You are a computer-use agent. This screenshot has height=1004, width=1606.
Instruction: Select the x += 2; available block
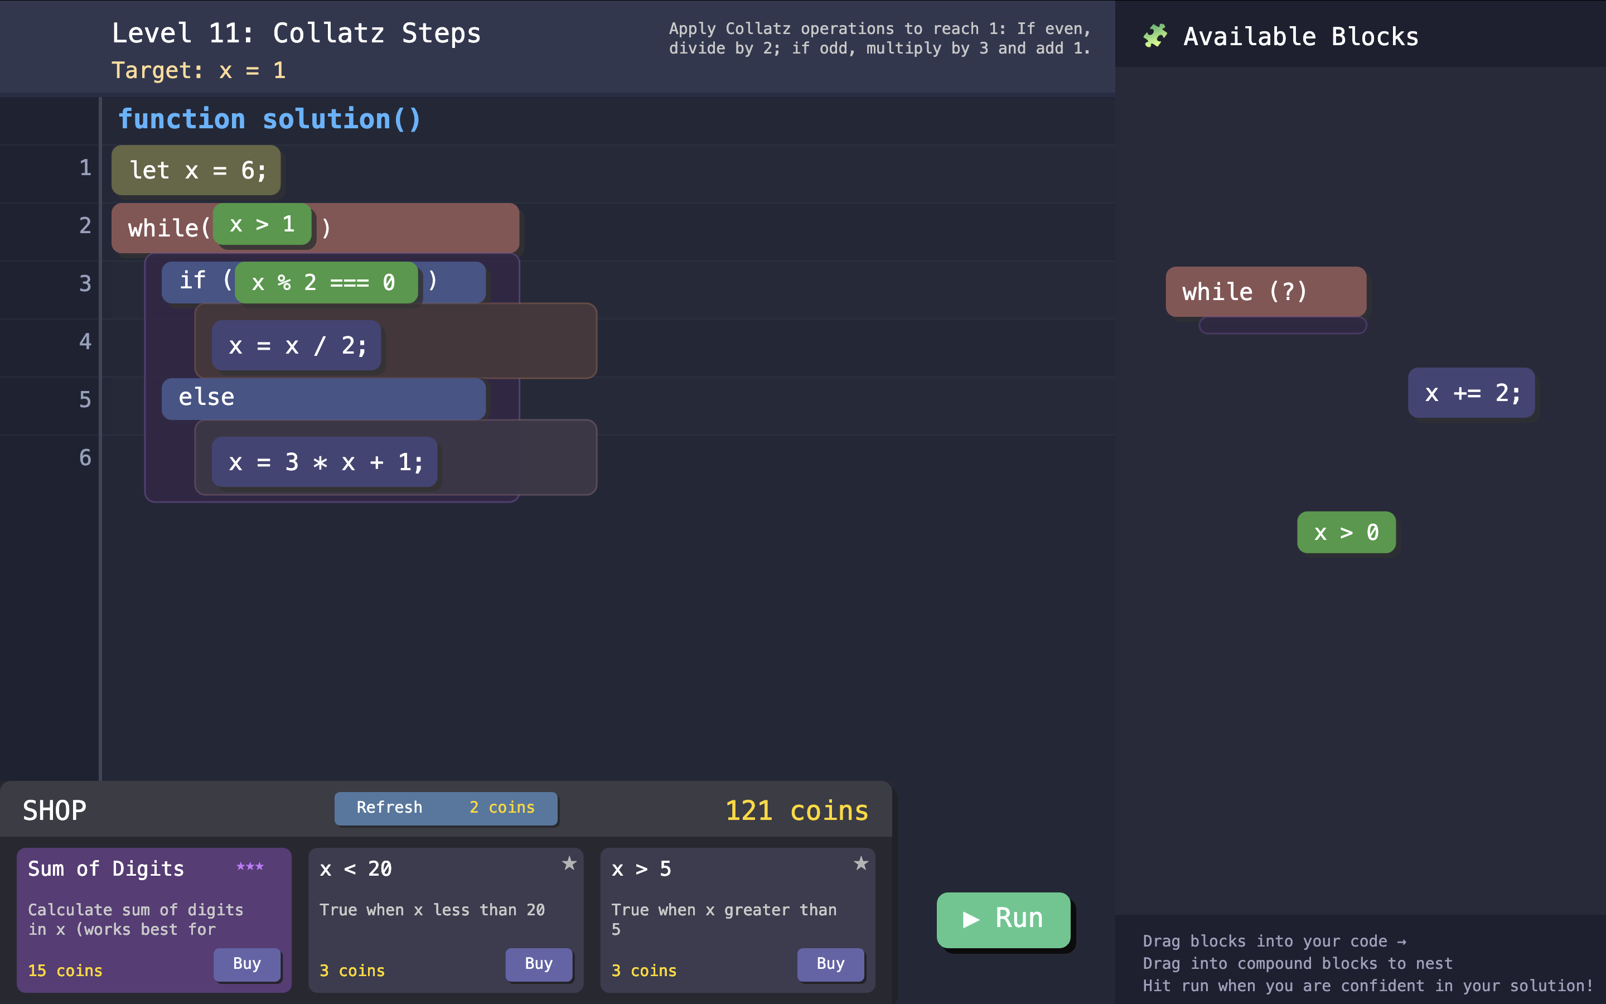click(x=1470, y=393)
